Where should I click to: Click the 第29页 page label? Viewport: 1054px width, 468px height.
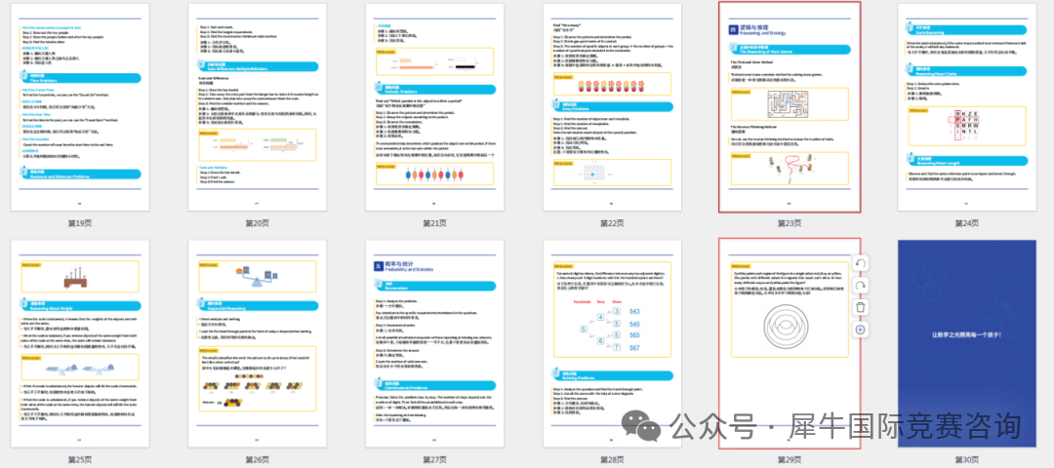click(x=790, y=459)
